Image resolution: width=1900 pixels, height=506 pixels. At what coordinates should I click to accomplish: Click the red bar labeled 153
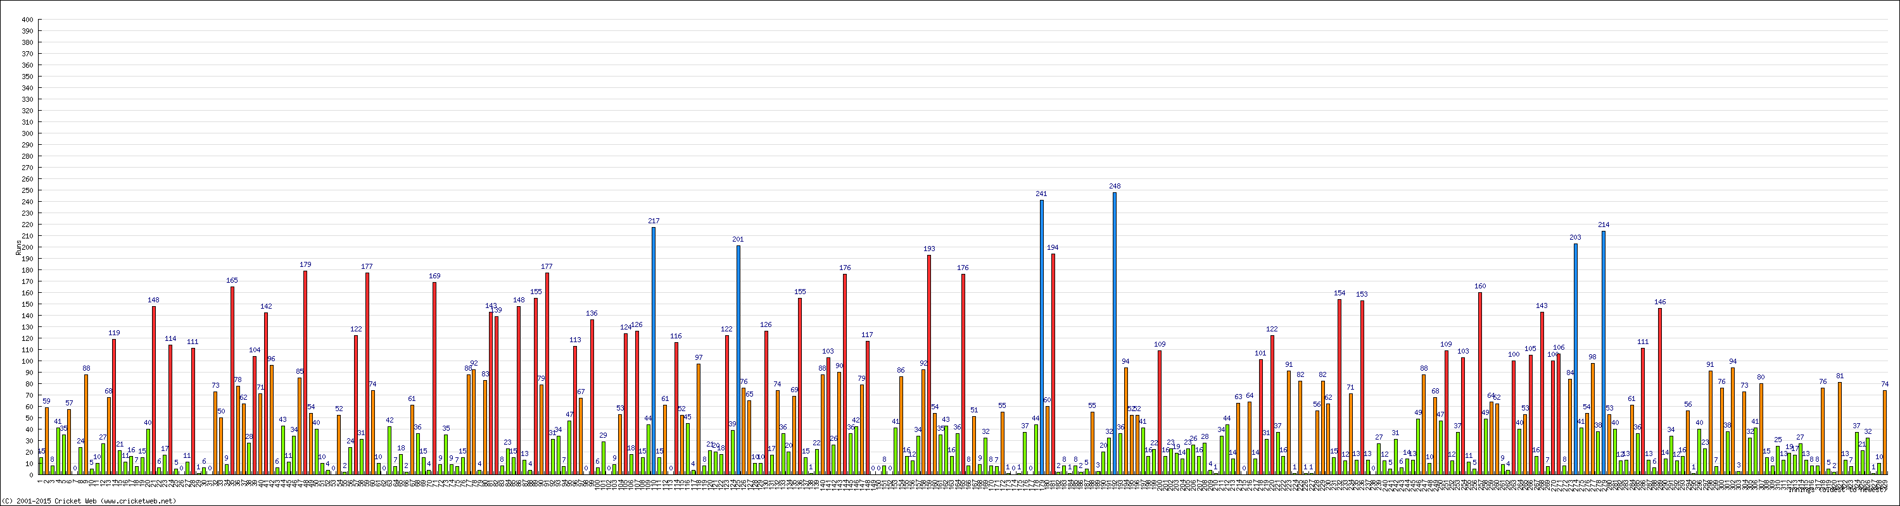tap(1362, 388)
